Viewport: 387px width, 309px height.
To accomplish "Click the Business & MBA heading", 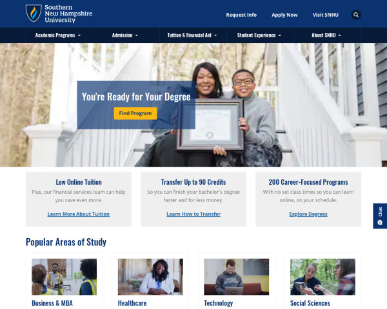I will (52, 303).
